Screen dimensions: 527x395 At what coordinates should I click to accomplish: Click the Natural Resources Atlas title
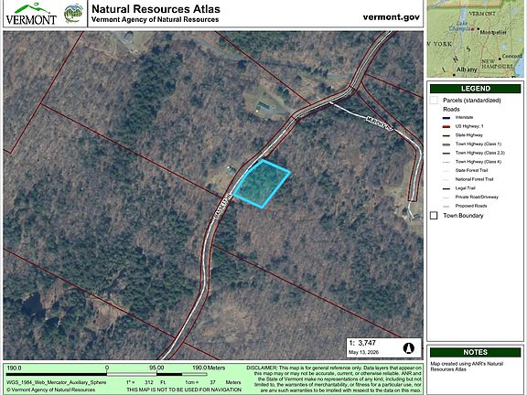(156, 9)
